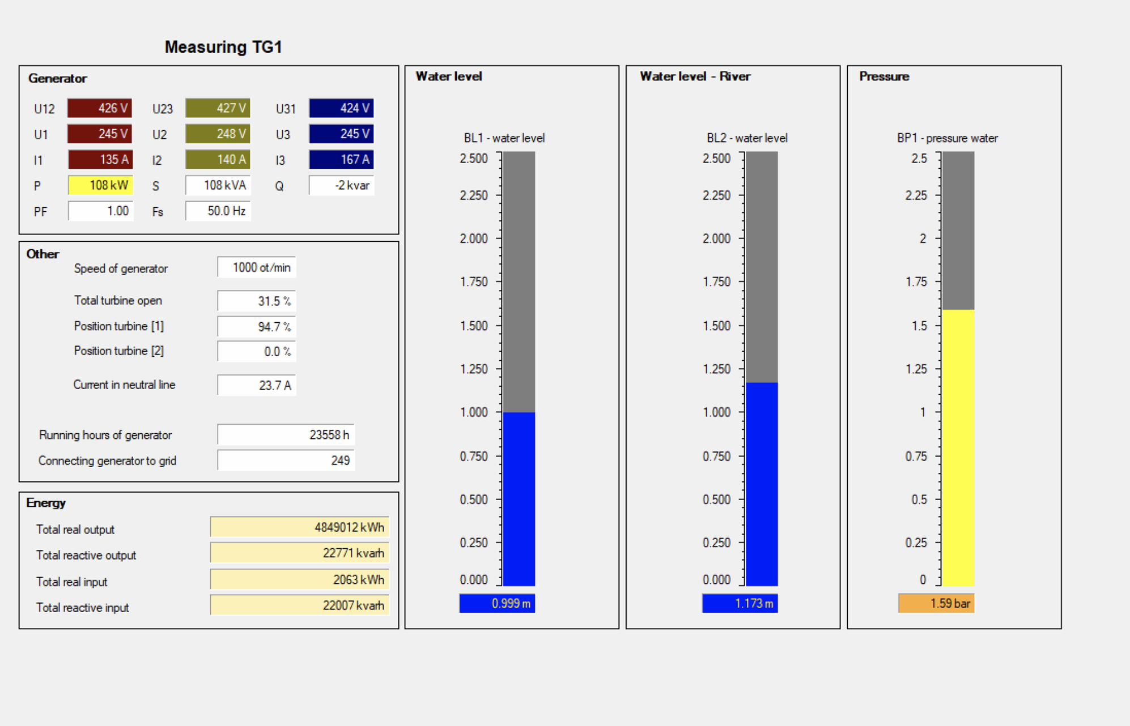Click the Total real input 2063 kWh value
This screenshot has width=1130, height=726.
pyautogui.click(x=299, y=579)
